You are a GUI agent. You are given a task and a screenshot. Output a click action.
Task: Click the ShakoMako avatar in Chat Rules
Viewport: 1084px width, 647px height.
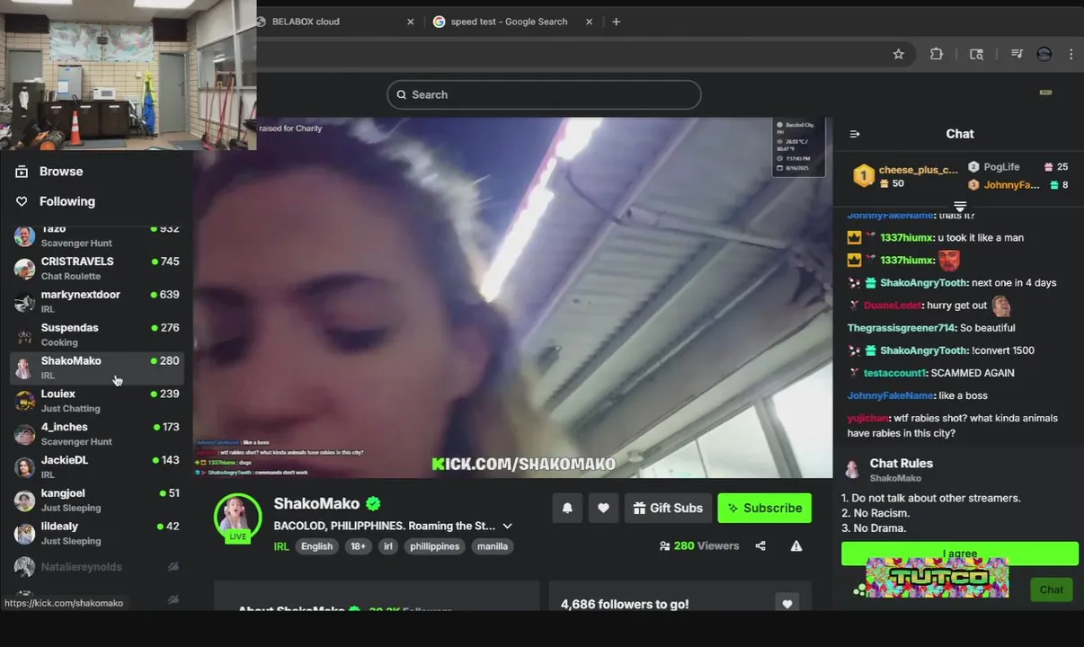click(852, 469)
